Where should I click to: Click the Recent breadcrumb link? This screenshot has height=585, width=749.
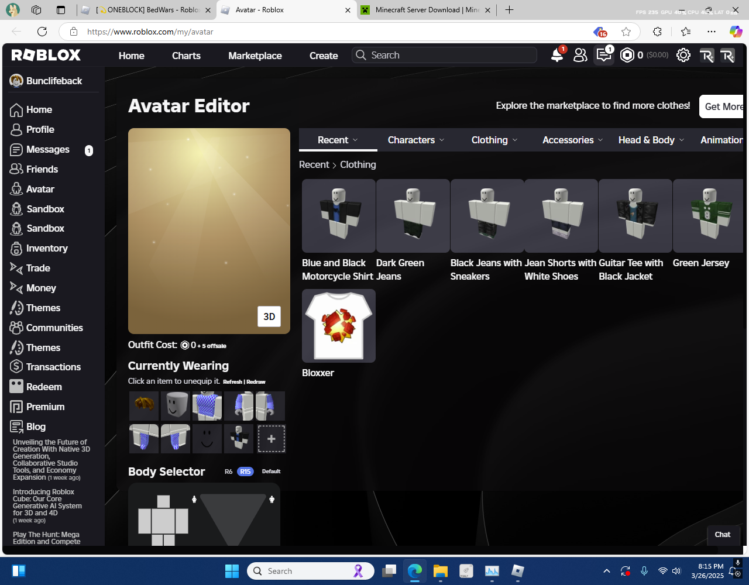[314, 164]
